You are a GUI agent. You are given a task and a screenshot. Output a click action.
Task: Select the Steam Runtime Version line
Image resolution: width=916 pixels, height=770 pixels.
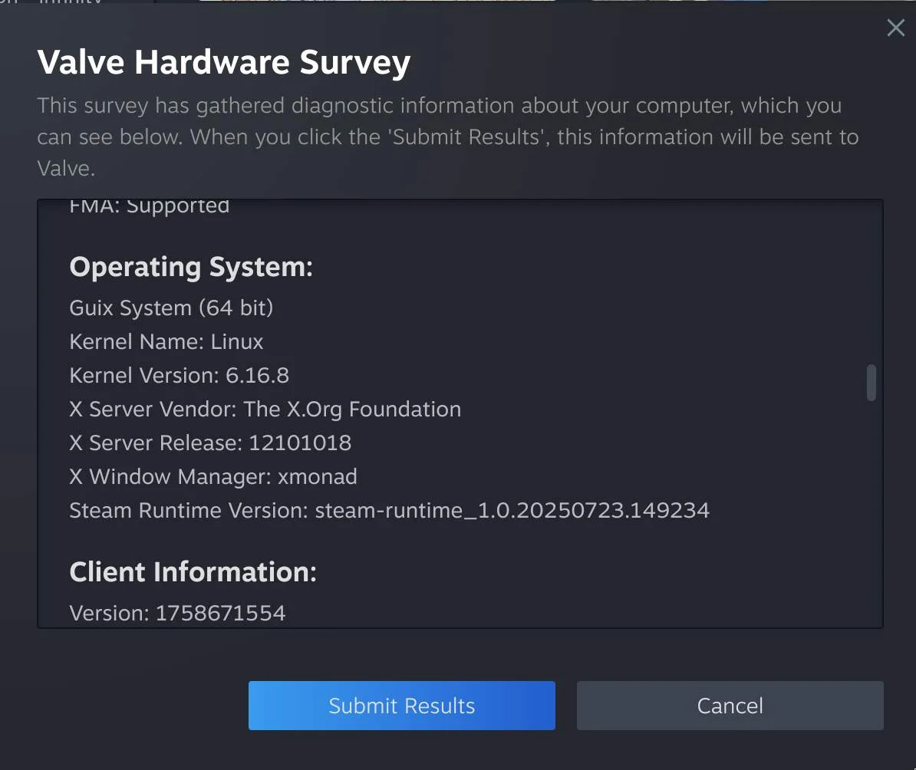pyautogui.click(x=389, y=511)
